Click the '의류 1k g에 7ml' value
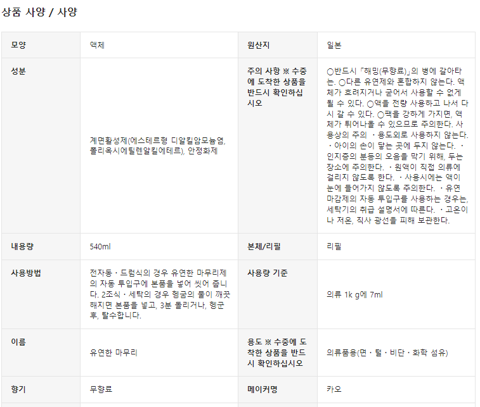Image resolution: width=480 pixels, height=407 pixels. tap(354, 294)
